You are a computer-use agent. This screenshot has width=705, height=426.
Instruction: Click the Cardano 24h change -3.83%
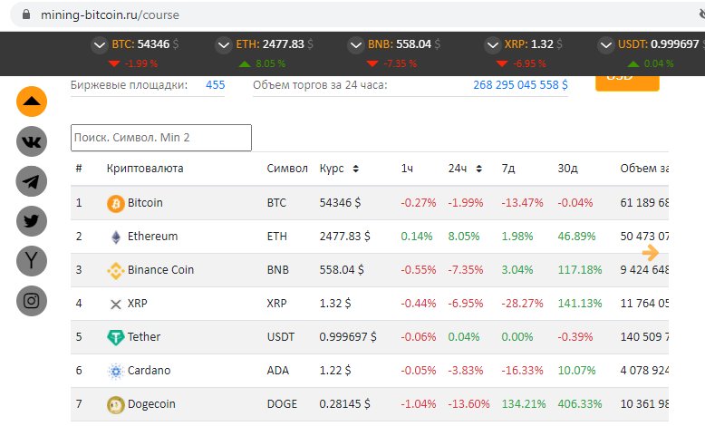point(466,370)
